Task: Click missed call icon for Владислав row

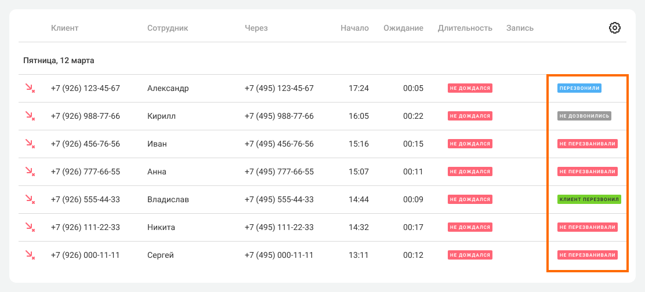Action: [x=30, y=199]
